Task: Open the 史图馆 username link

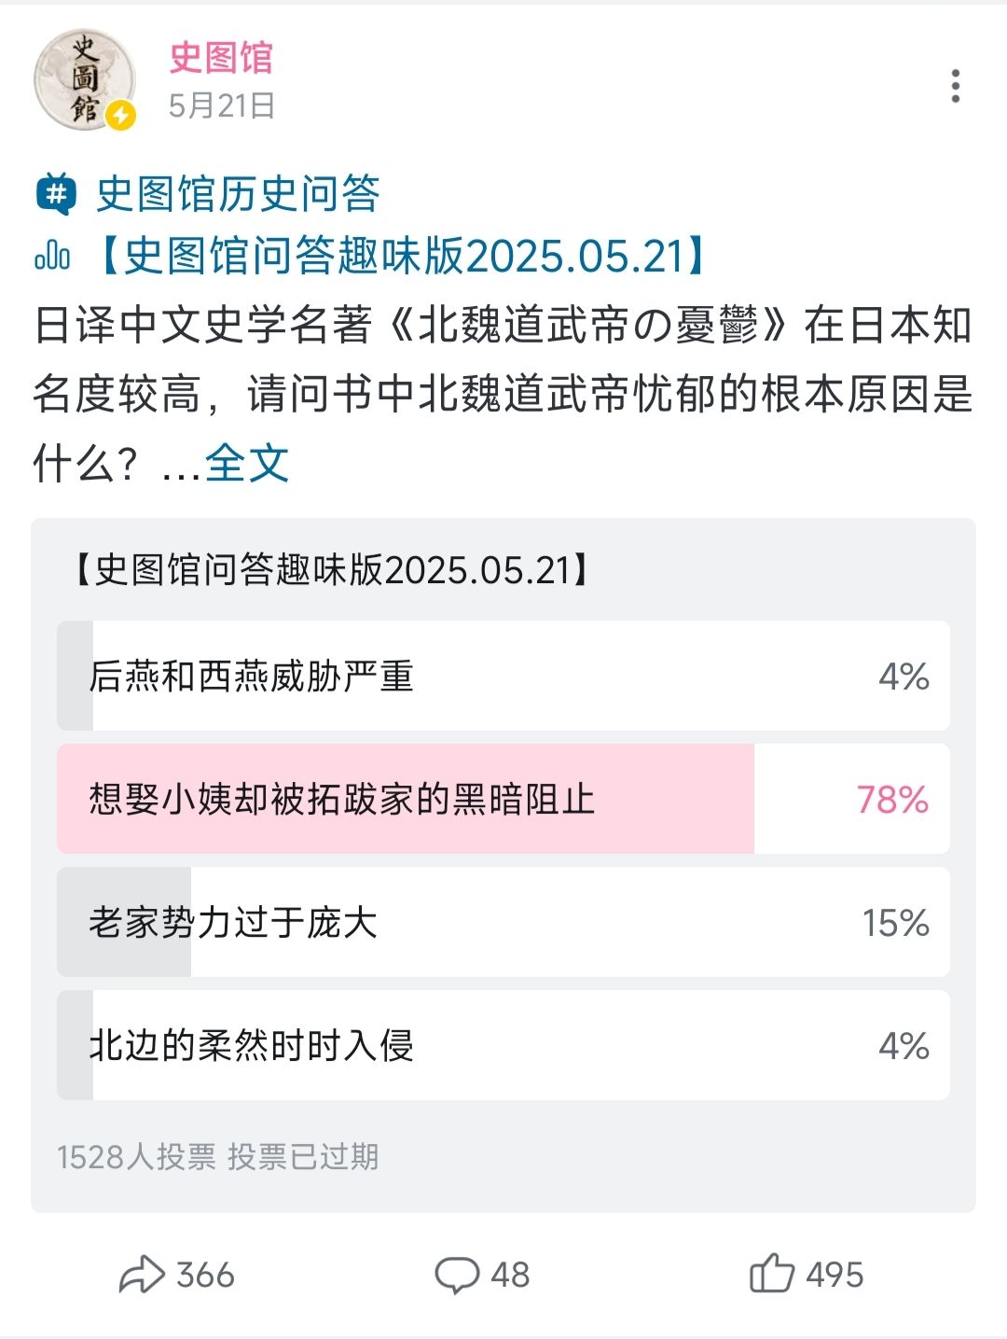Action: click(x=221, y=58)
